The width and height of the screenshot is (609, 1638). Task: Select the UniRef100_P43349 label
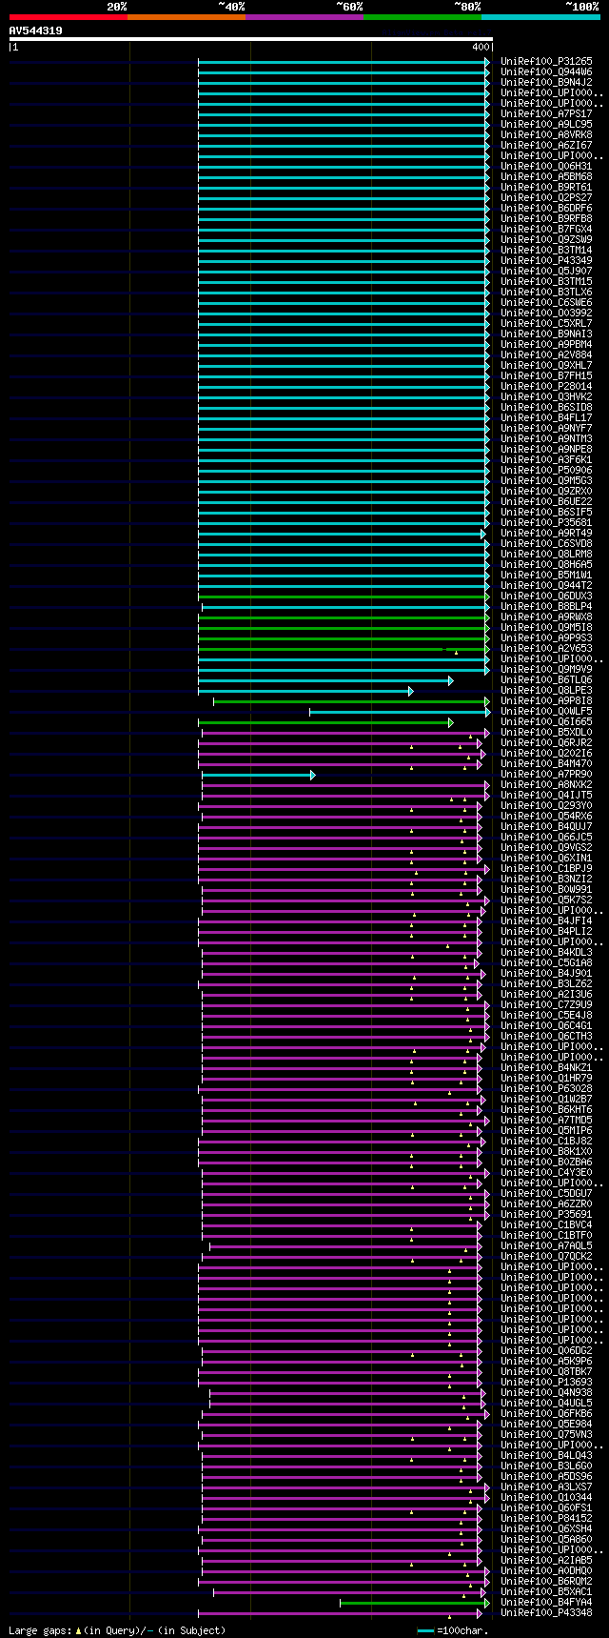tap(546, 261)
